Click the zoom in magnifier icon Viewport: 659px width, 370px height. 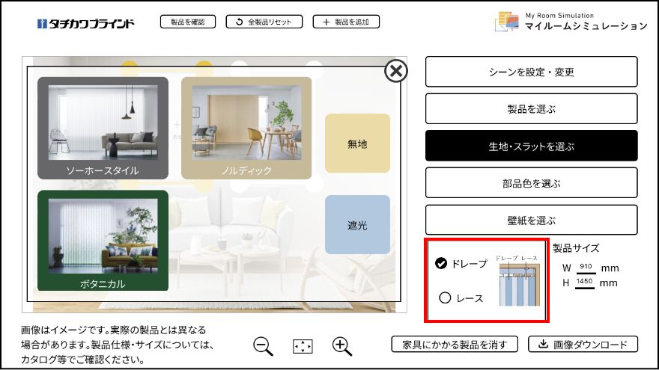click(x=341, y=346)
